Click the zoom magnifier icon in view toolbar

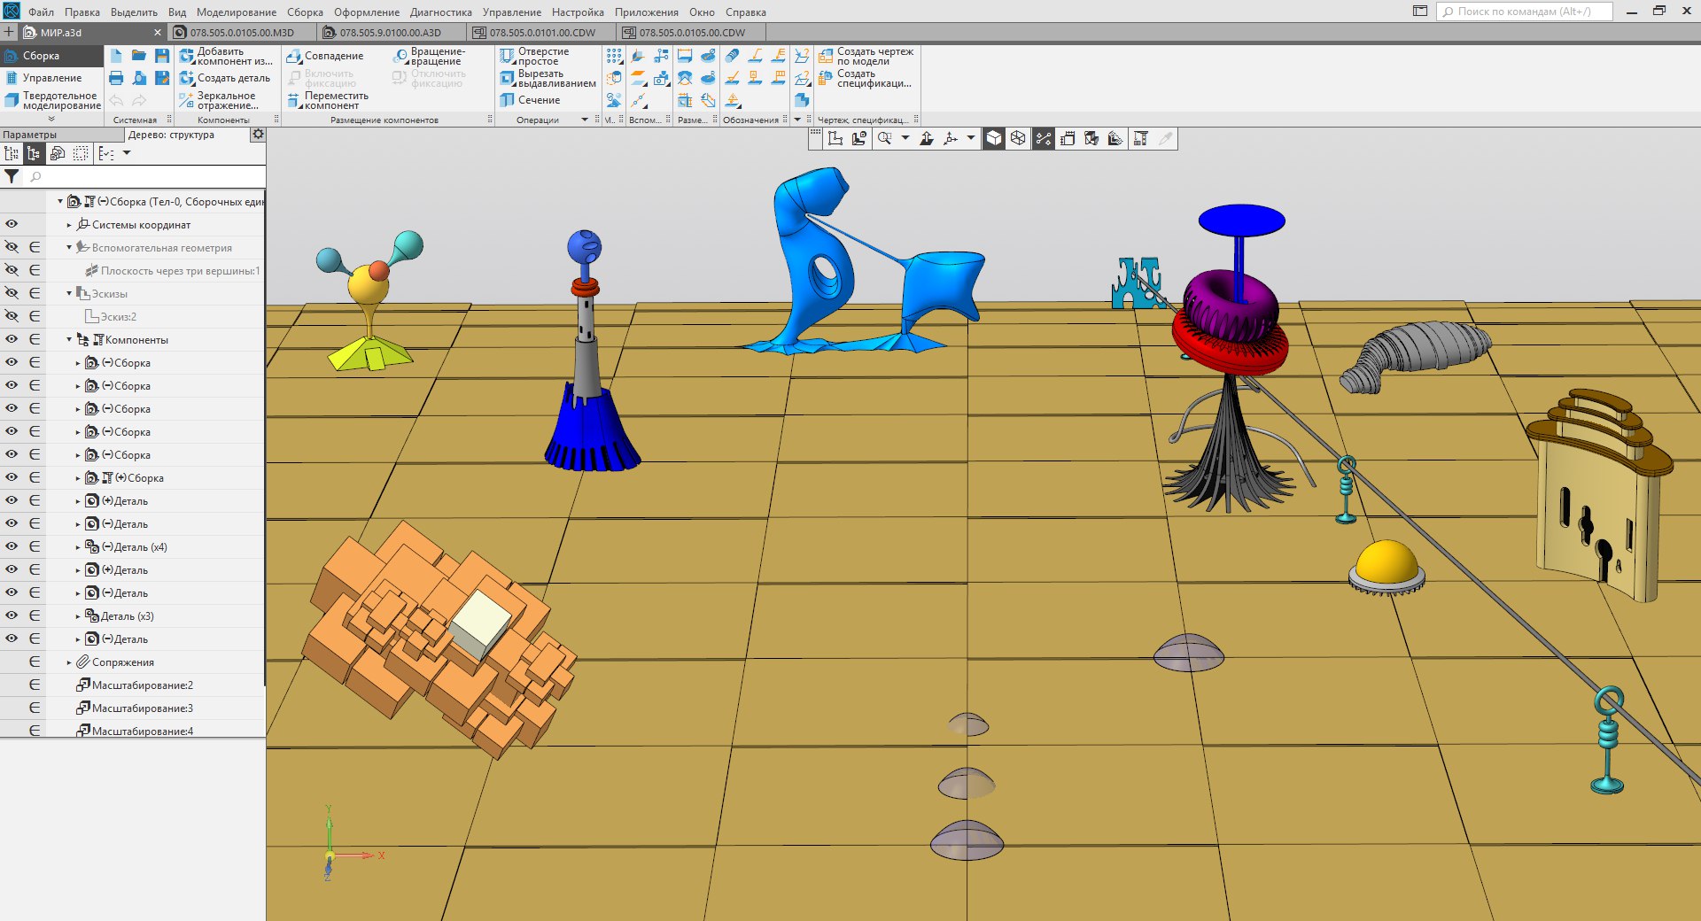pyautogui.click(x=884, y=138)
